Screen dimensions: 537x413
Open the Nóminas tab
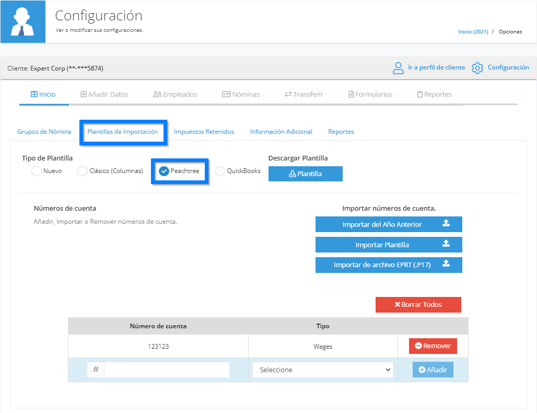(x=241, y=94)
